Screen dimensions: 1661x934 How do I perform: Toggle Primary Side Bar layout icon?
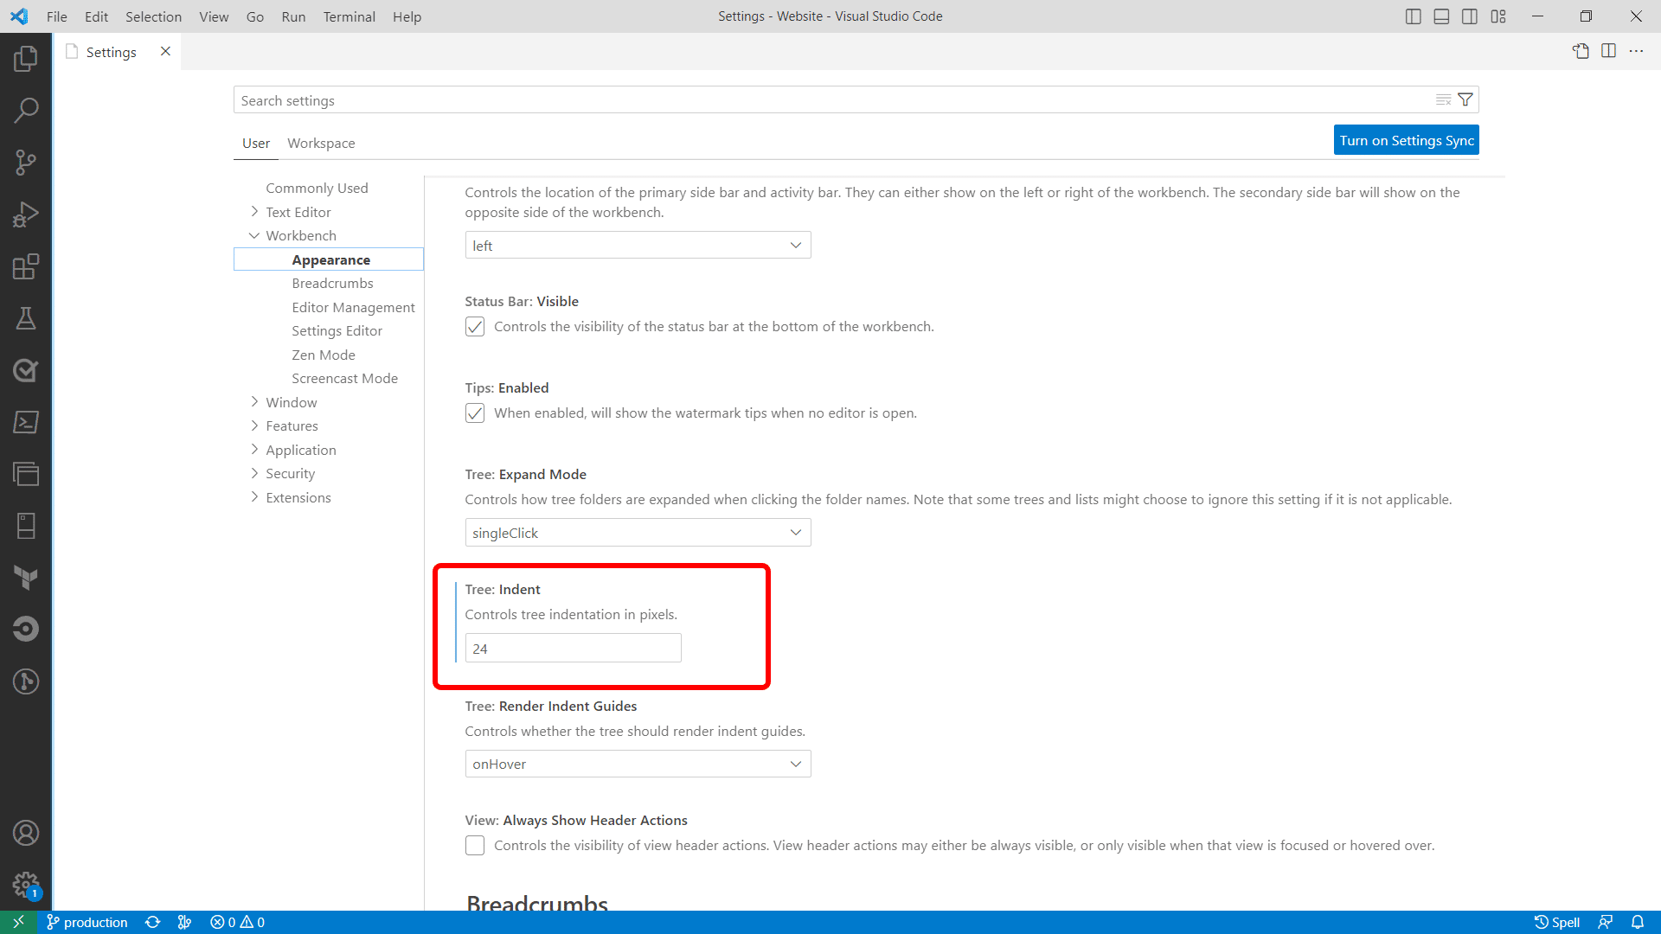pyautogui.click(x=1414, y=16)
